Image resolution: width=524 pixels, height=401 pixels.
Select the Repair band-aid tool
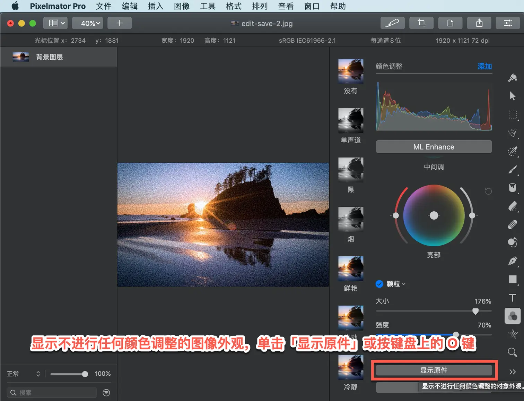(513, 224)
